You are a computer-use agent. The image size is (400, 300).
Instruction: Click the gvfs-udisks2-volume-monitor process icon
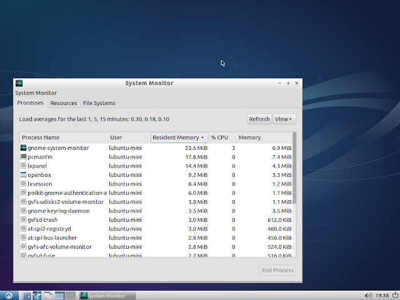coord(23,202)
